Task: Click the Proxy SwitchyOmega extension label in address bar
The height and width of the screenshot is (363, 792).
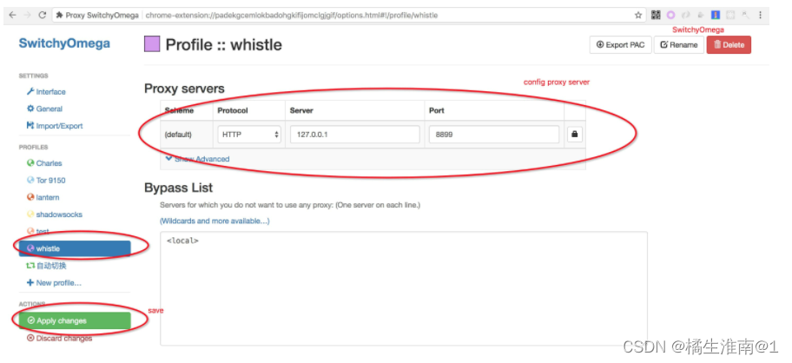Action: pos(97,15)
